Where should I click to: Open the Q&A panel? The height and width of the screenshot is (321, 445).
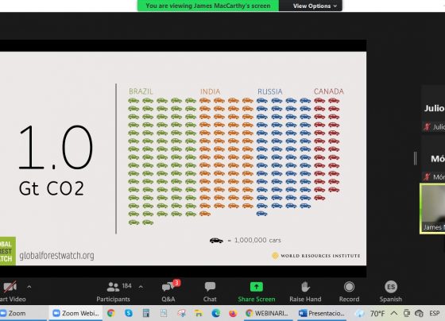pyautogui.click(x=169, y=291)
